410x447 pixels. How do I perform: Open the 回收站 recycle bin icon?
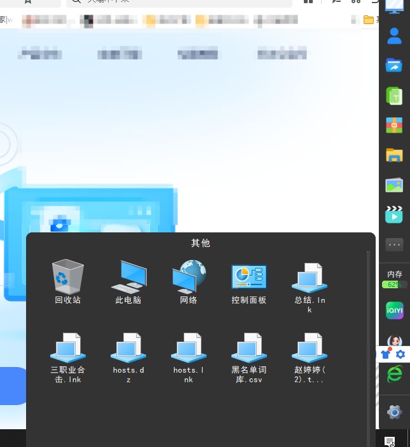tap(67, 277)
